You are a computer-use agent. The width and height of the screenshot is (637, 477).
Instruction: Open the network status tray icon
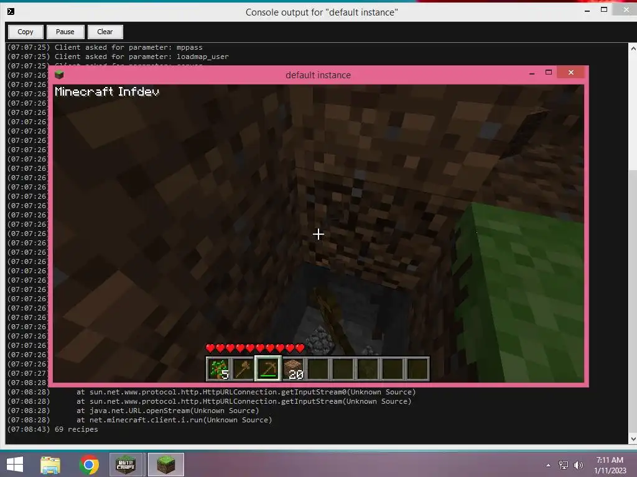tap(564, 465)
